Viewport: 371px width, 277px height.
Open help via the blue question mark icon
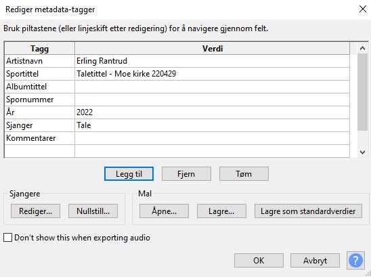(x=355, y=261)
